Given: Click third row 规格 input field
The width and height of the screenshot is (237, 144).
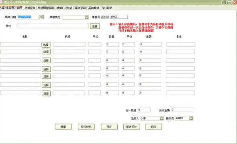Looking at the screenshot, I should point(69,60).
